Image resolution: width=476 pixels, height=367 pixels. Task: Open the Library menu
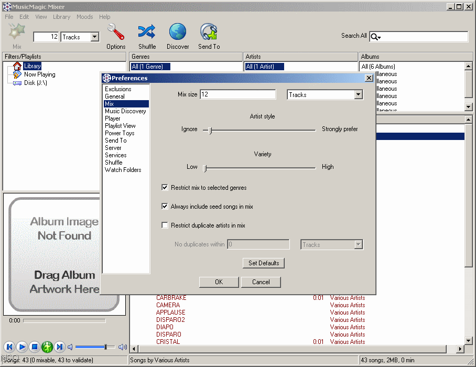(62, 17)
